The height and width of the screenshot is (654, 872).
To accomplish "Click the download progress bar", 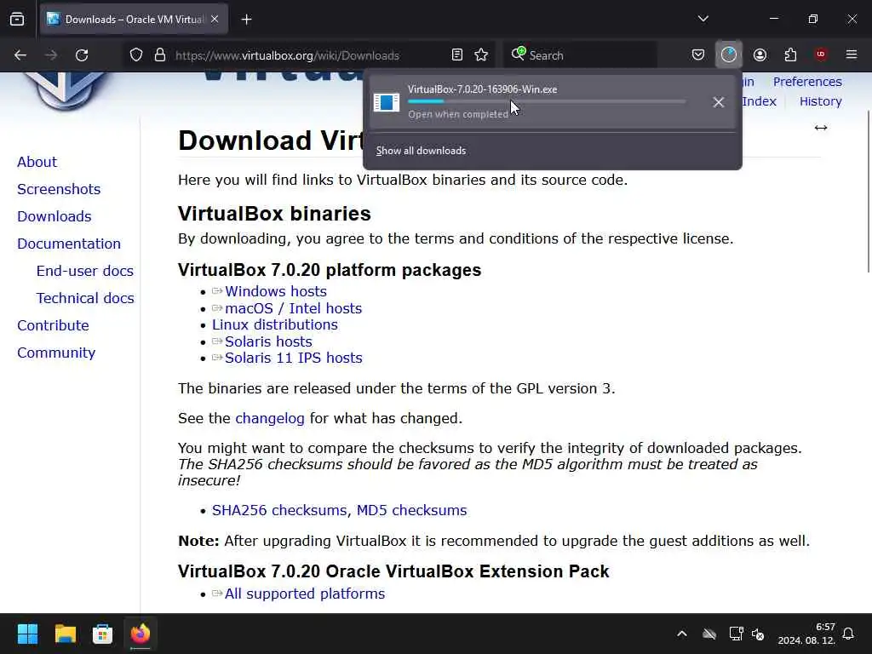I will 547,102.
